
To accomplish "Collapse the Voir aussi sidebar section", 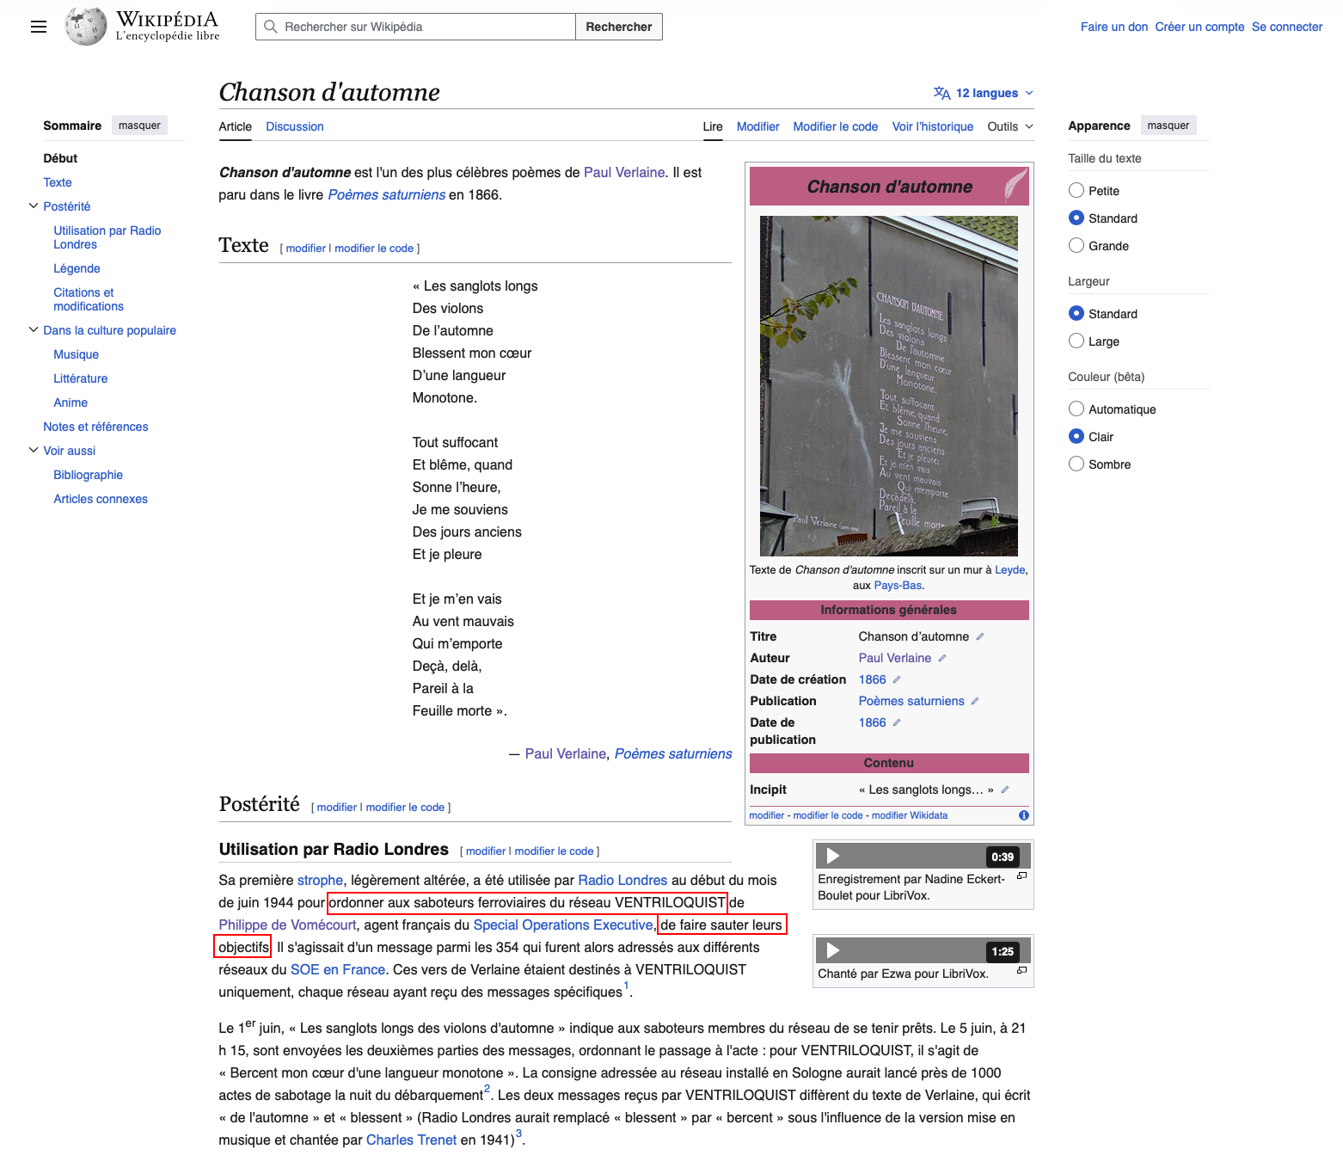I will (34, 450).
